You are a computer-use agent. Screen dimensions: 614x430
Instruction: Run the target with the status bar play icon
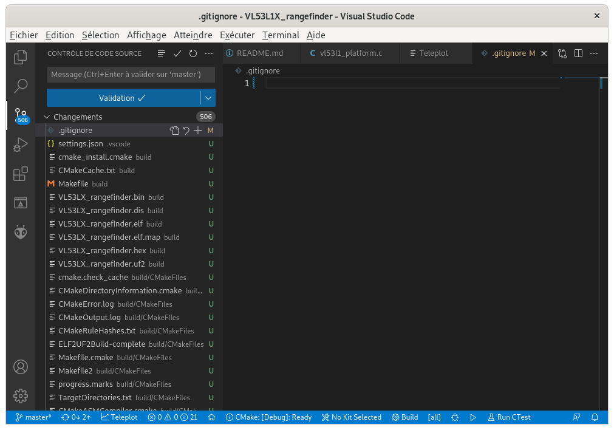473,417
